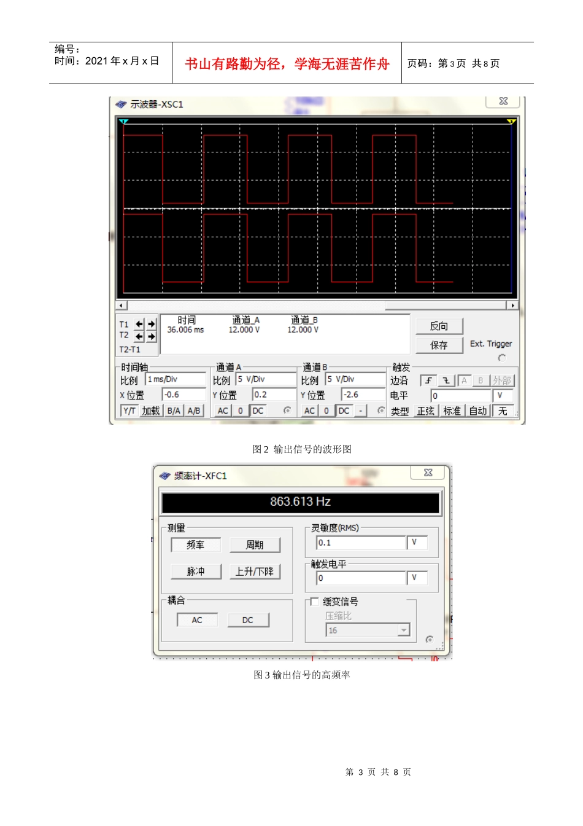Viewport: 583px width, 826px height.
Task: Set channel A coupling to AC
Action: [223, 411]
